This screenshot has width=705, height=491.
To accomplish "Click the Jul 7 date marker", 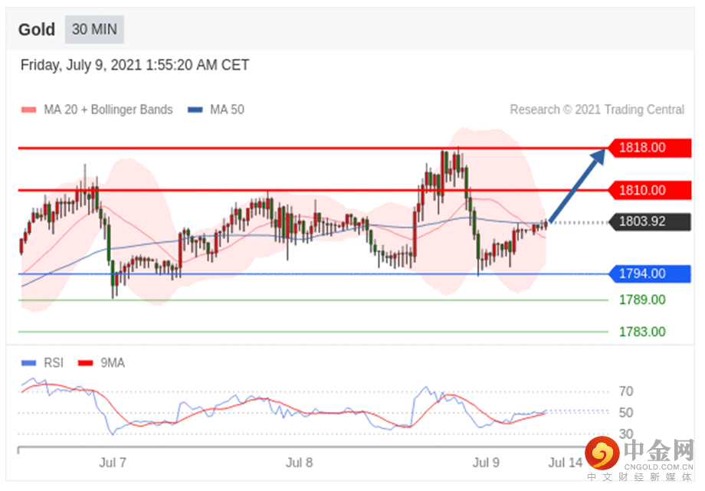I will [113, 462].
